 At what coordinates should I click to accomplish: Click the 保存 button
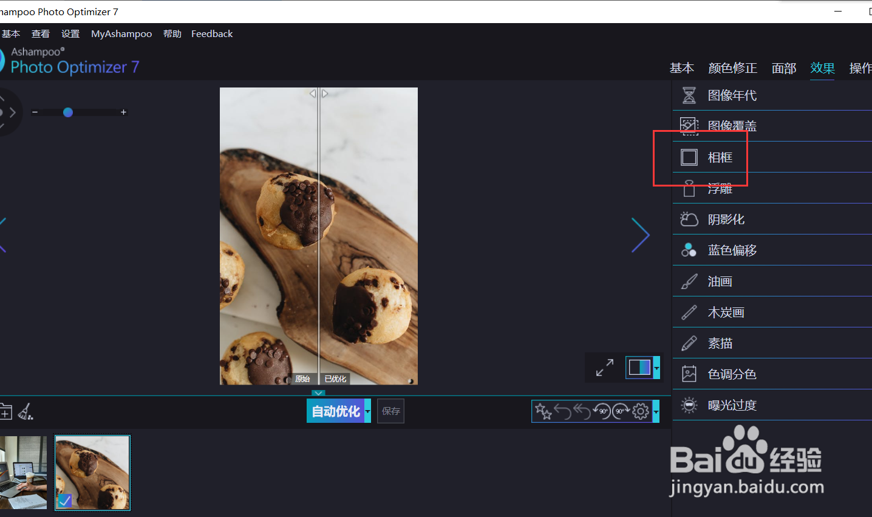tap(391, 411)
